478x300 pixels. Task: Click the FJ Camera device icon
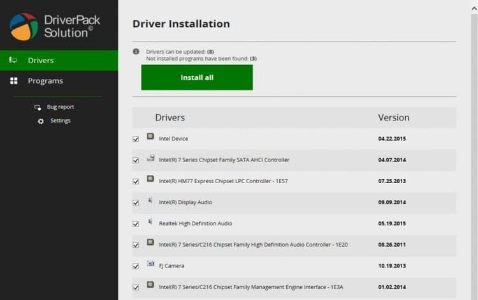click(150, 264)
